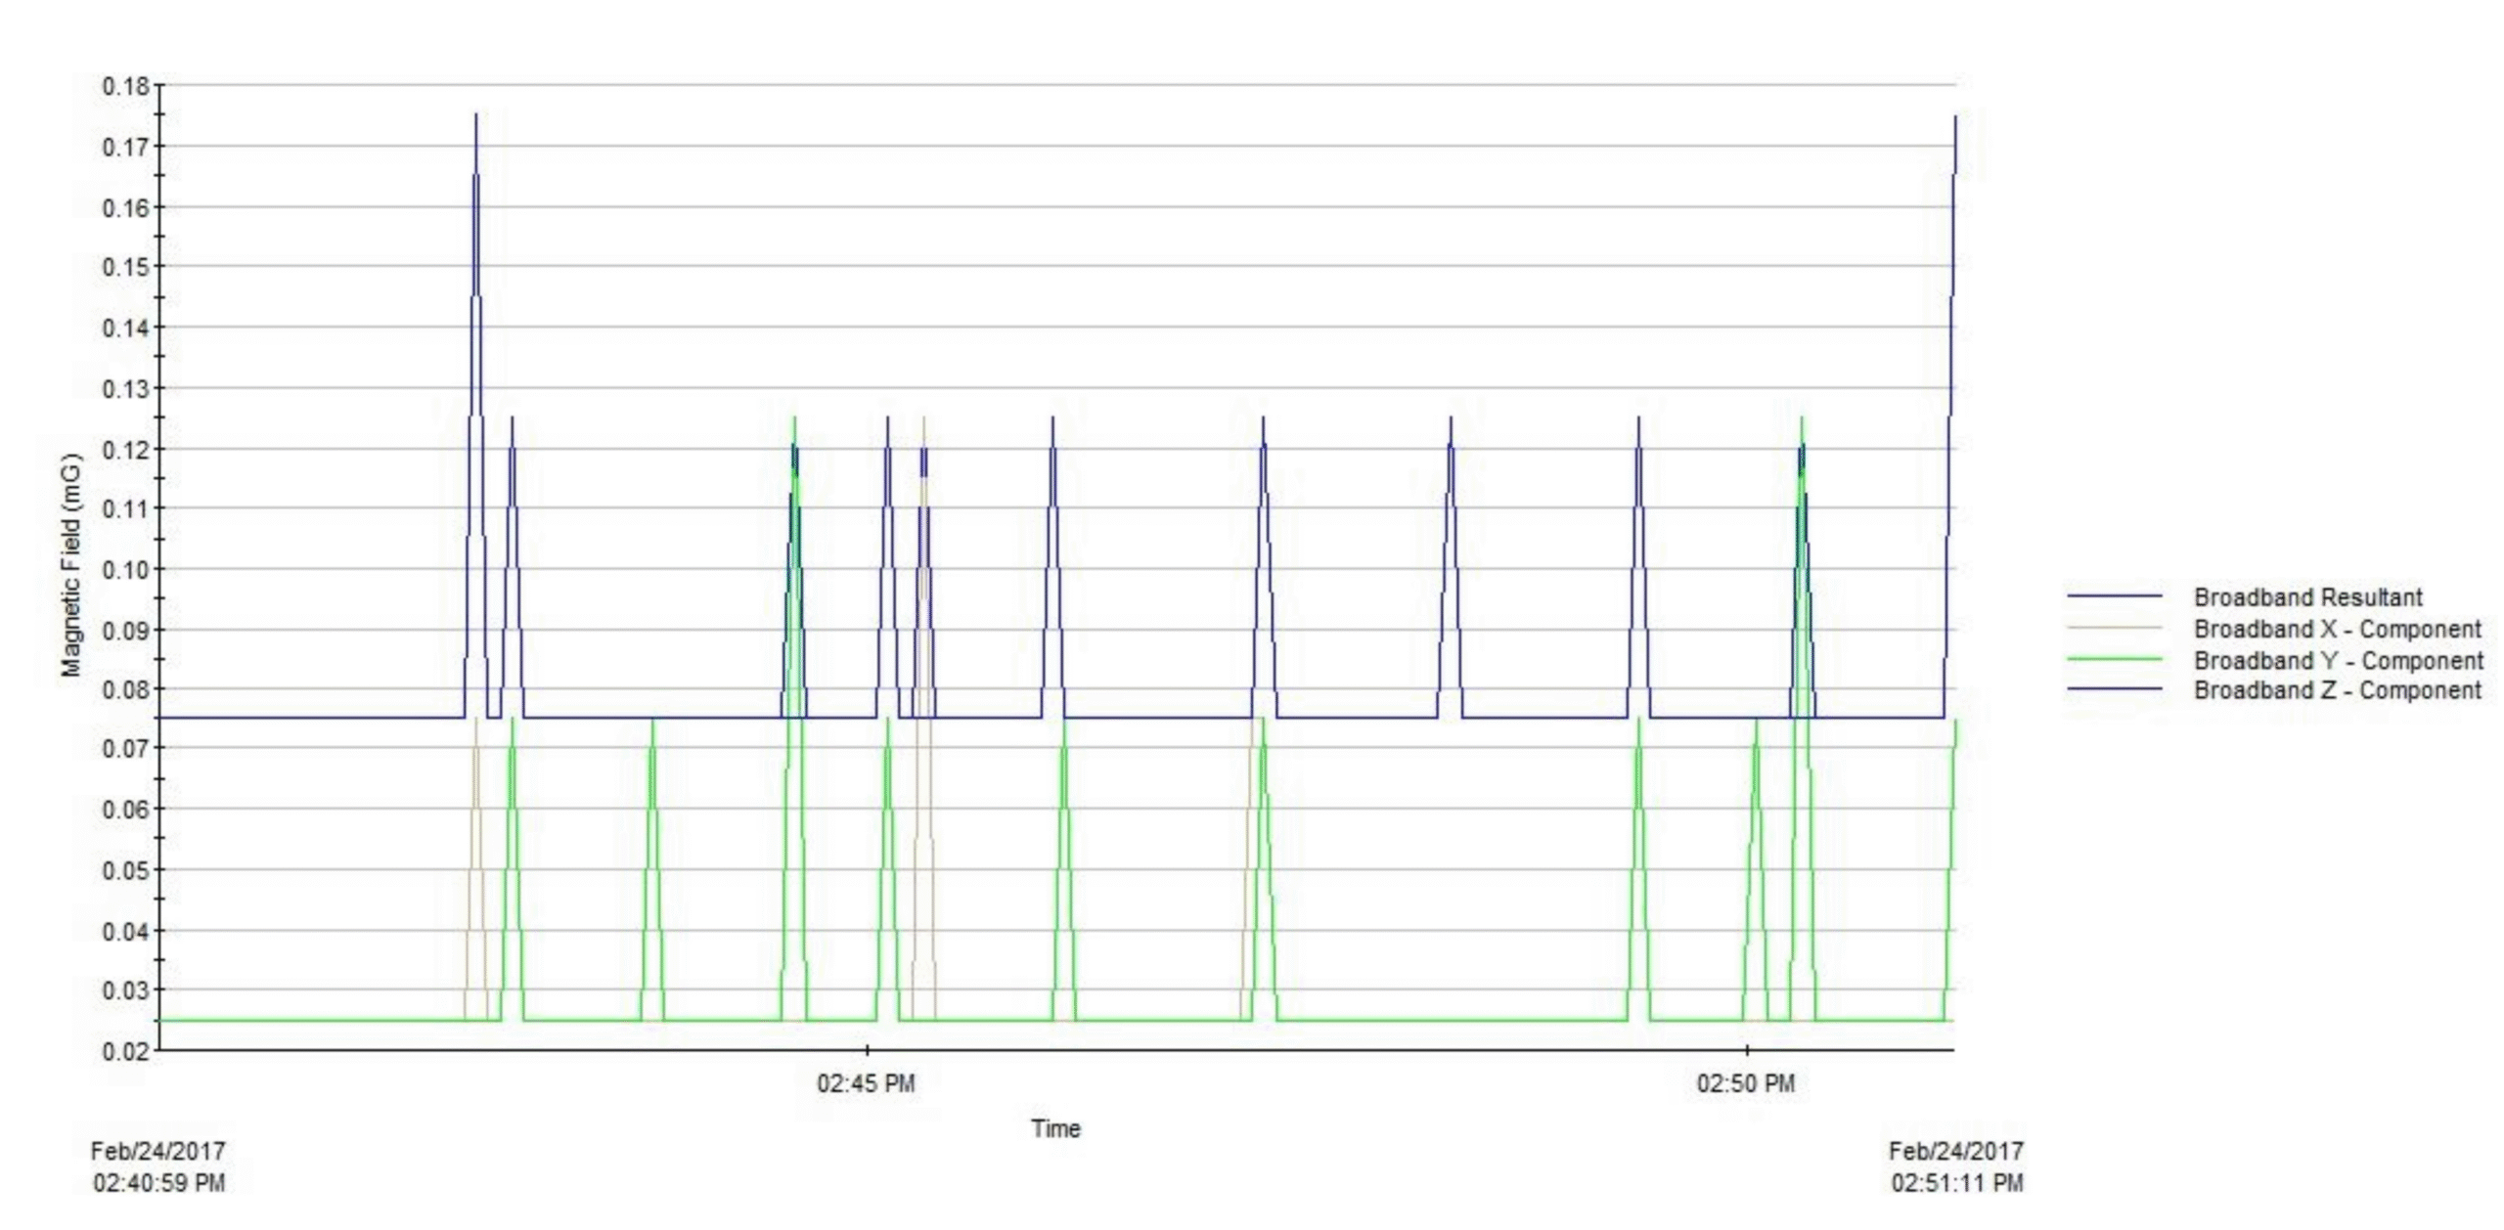Viewport: 2504px width, 1230px height.
Task: Click the tan X - Component legend line
Action: point(2114,628)
